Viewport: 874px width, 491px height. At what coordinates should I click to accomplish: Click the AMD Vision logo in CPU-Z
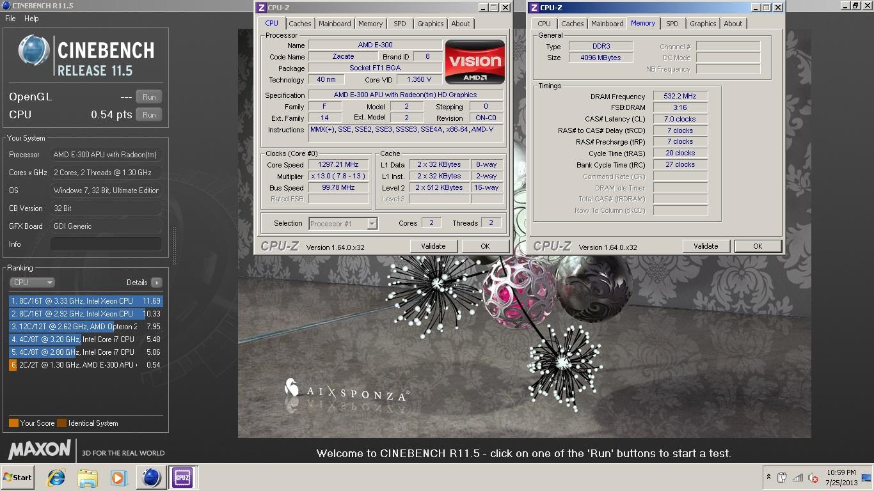click(x=475, y=62)
